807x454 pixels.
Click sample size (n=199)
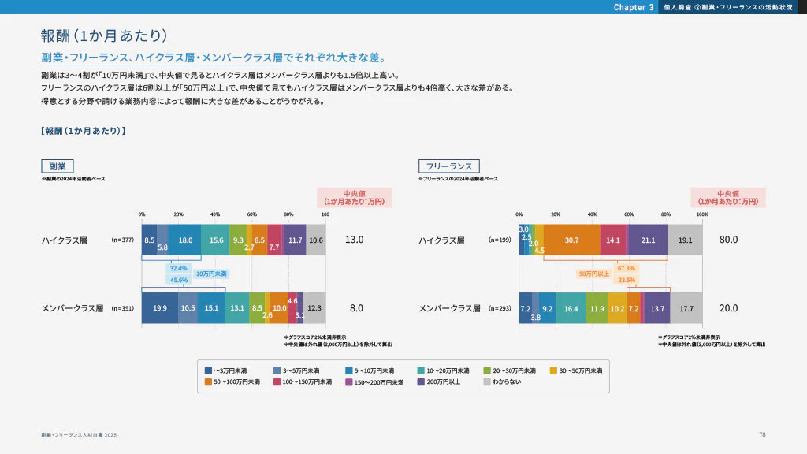tap(500, 240)
